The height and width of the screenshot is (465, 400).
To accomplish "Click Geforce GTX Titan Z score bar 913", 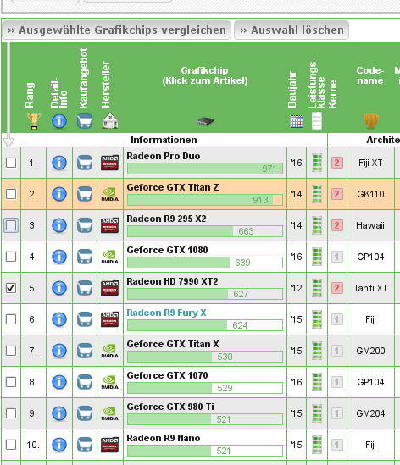I will pos(205,200).
